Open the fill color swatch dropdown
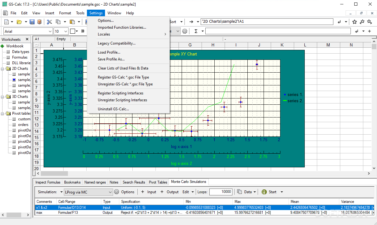 (77, 31)
